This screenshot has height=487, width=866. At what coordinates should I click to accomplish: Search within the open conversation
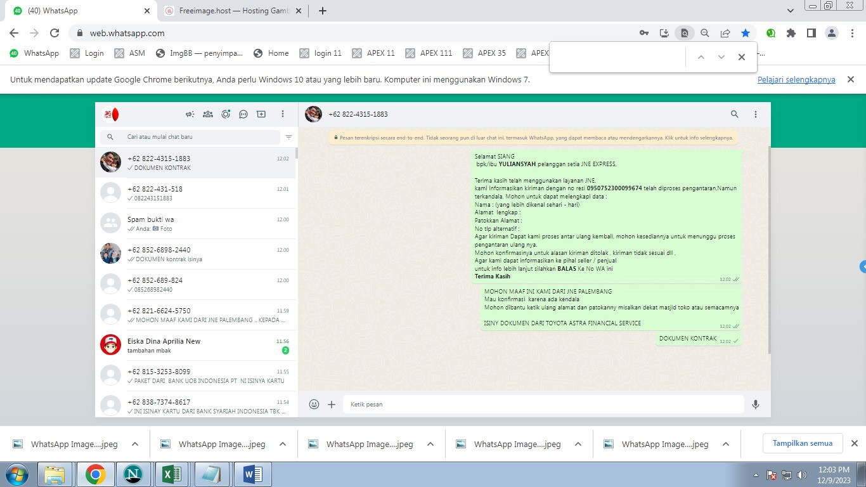coord(734,114)
